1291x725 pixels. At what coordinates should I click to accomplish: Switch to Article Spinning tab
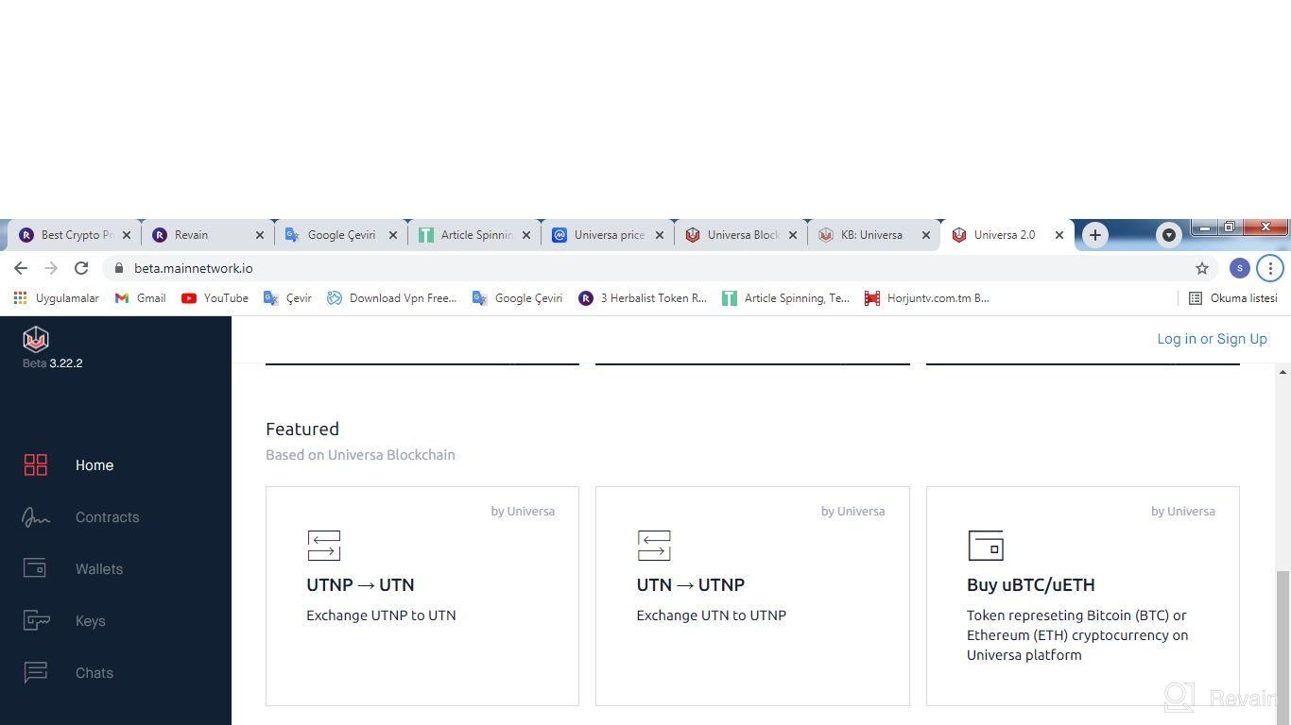click(x=474, y=235)
